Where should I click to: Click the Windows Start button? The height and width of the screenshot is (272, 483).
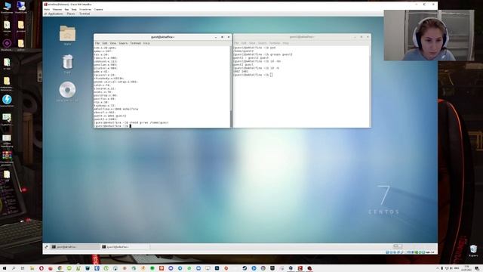tap(5, 268)
